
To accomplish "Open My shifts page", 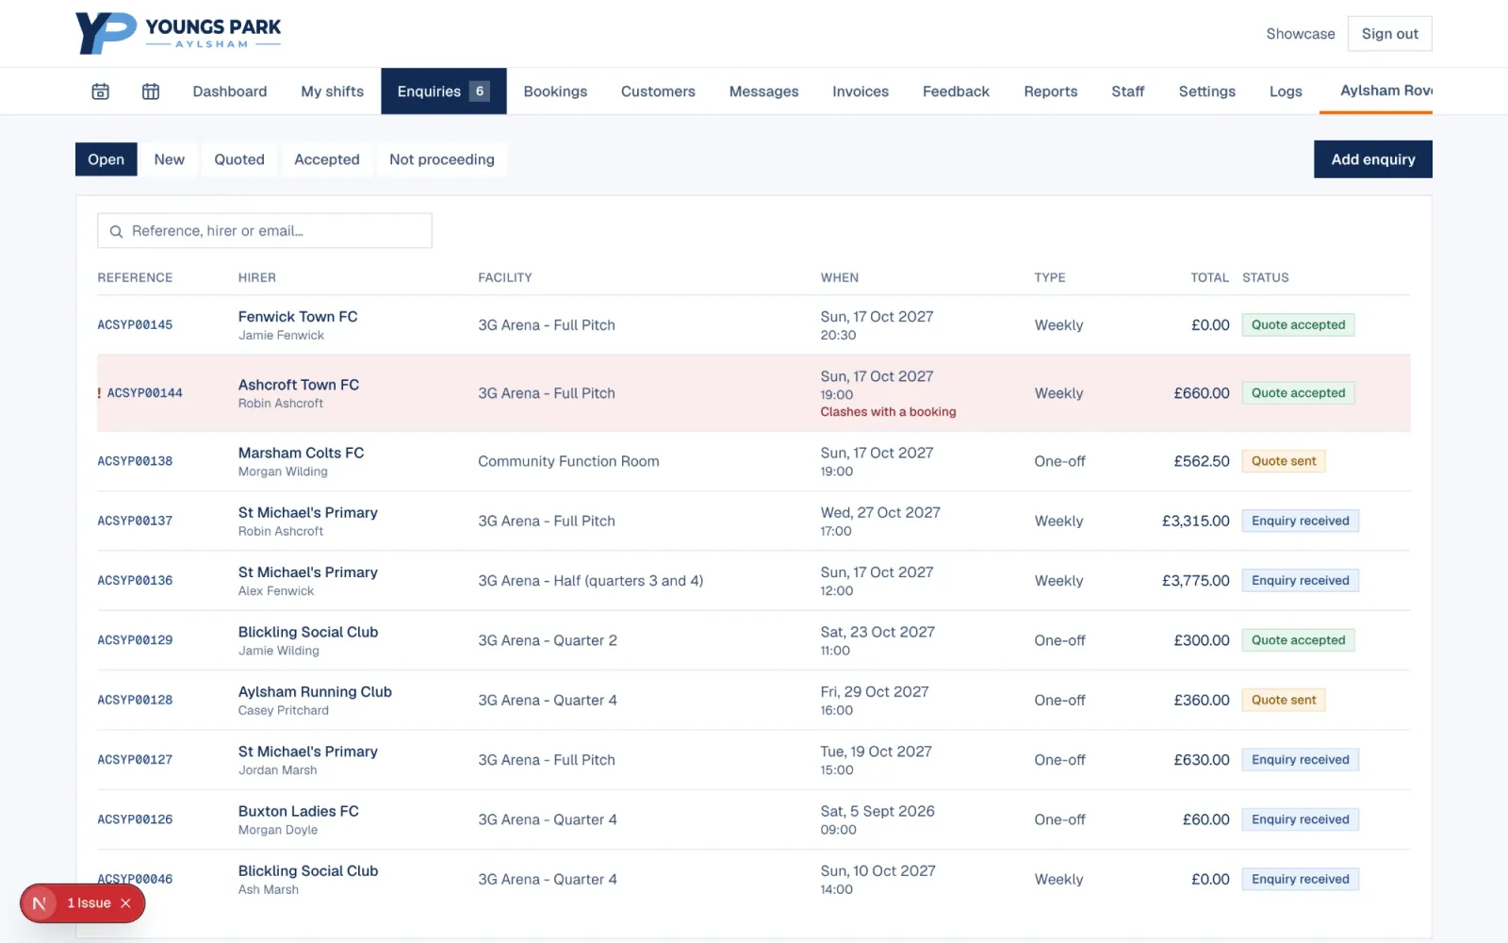I will click(332, 91).
